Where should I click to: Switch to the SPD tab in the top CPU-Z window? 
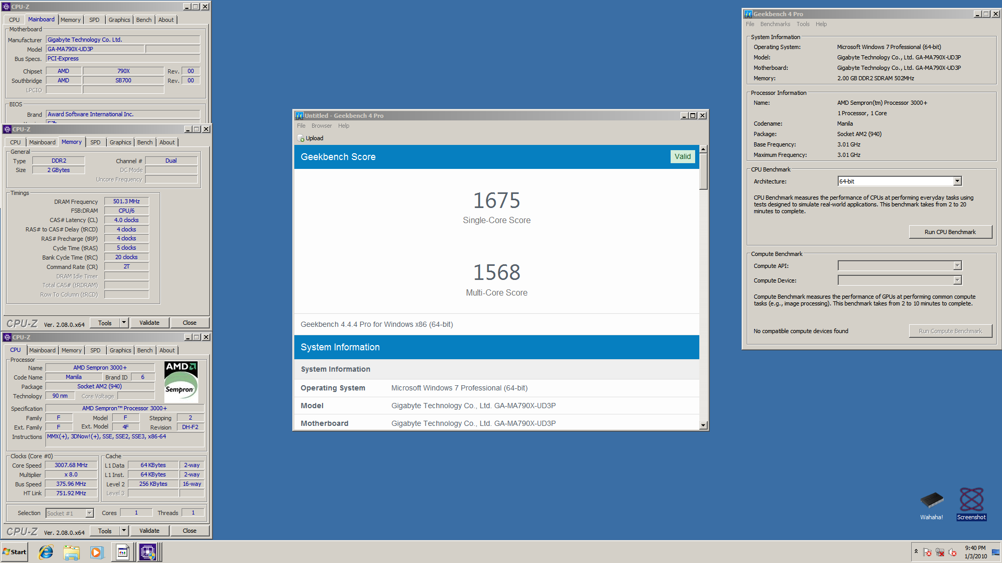[x=94, y=20]
